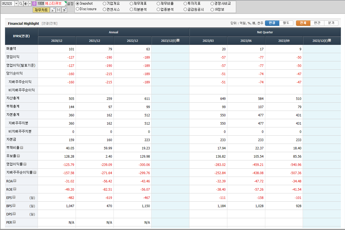Select the 기업개요 radio button

pos(104,4)
